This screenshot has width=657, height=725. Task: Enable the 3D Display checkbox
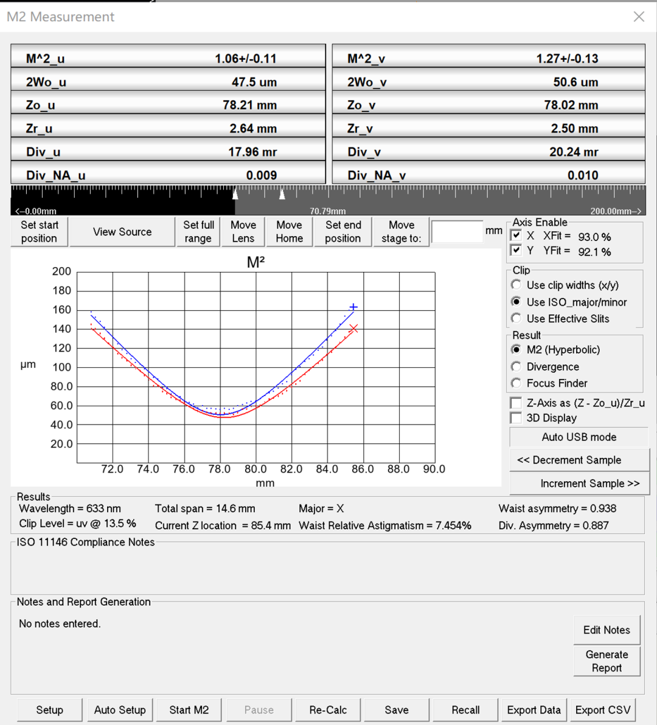click(516, 418)
